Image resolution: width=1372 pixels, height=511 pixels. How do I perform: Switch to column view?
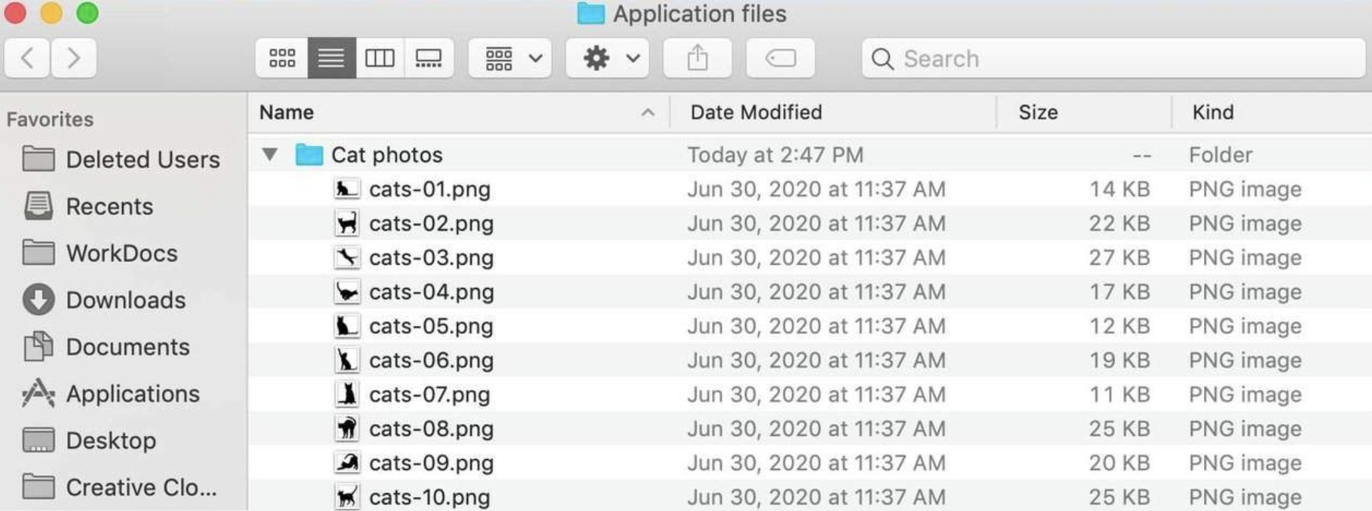pos(380,58)
